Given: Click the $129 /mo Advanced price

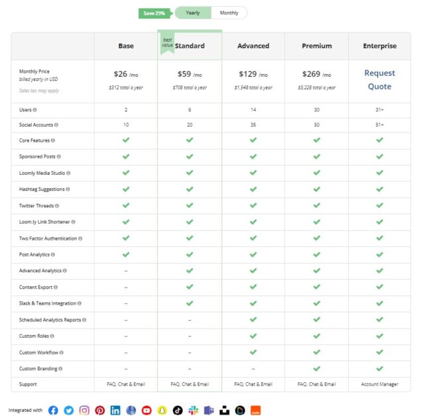Looking at the screenshot, I should click(253, 74).
